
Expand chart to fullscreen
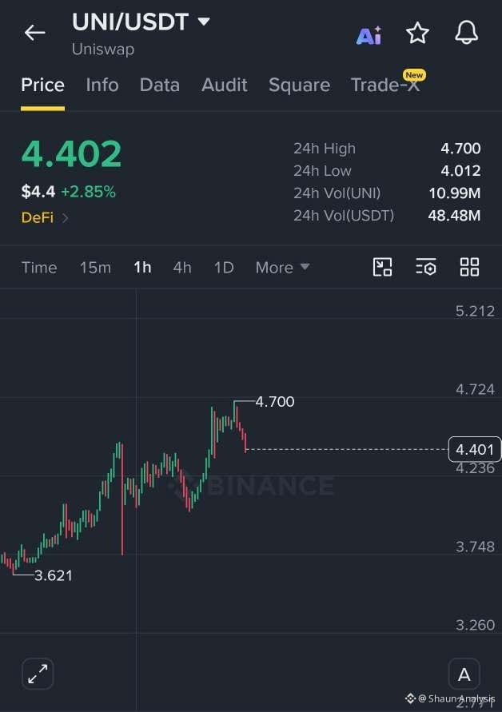tap(38, 674)
